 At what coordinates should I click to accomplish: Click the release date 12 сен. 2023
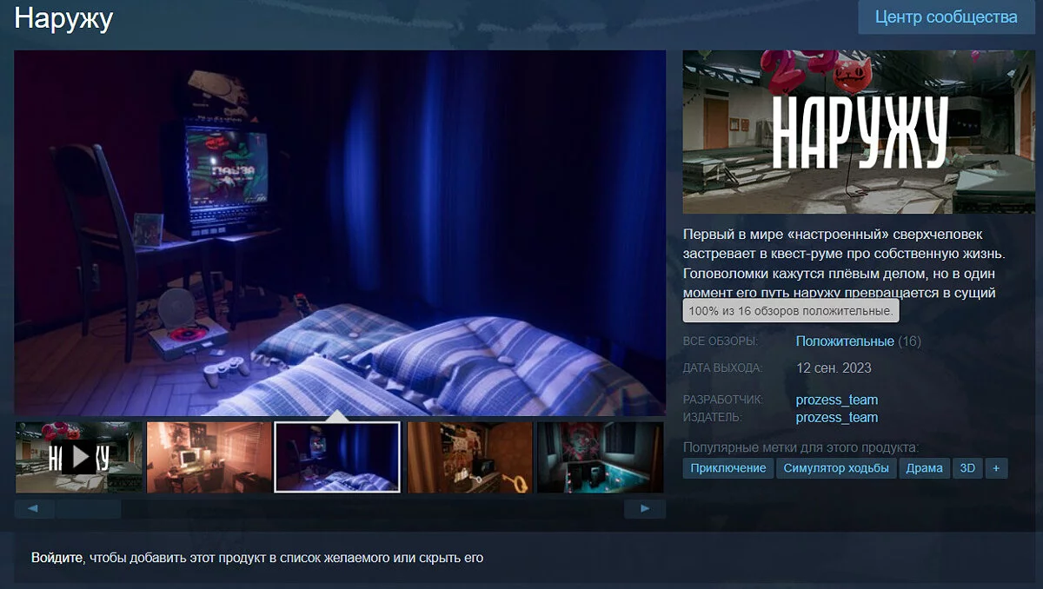click(x=834, y=367)
